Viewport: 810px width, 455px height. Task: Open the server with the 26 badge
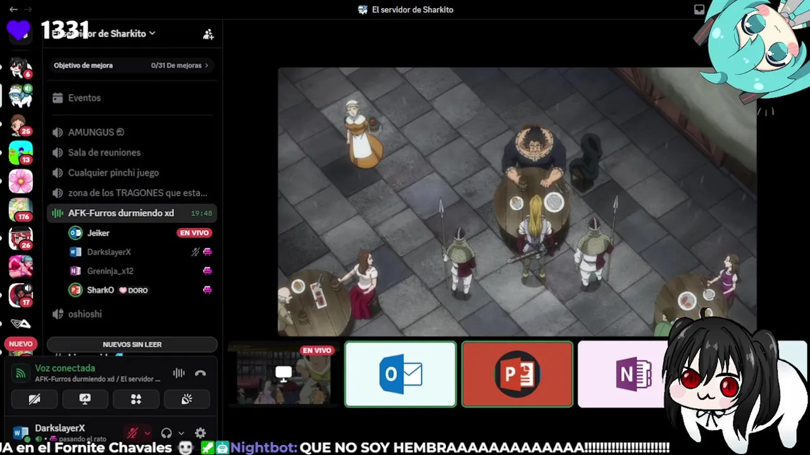21,238
